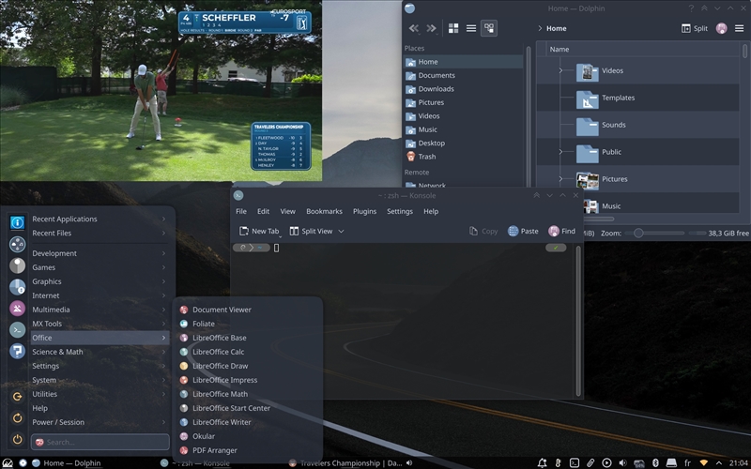
Task: Switch to Home — Dolphin in the taskbar
Action: pyautogui.click(x=66, y=462)
